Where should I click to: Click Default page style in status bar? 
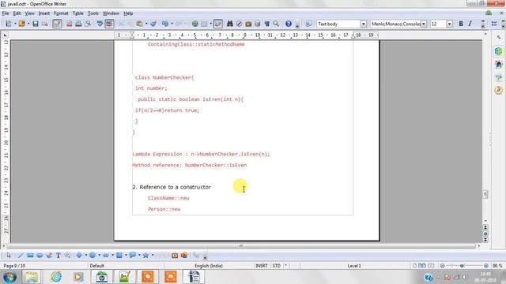[x=96, y=266]
